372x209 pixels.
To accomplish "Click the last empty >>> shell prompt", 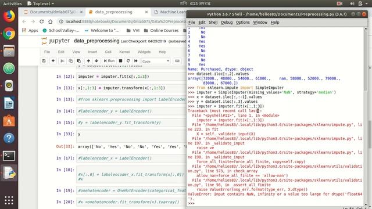I will (191, 203).
